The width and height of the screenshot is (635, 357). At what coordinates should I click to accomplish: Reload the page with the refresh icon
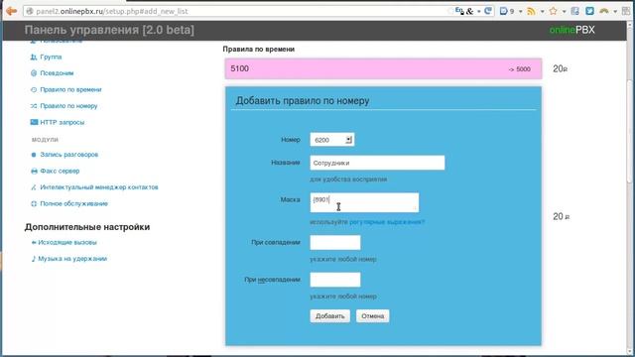[488, 11]
